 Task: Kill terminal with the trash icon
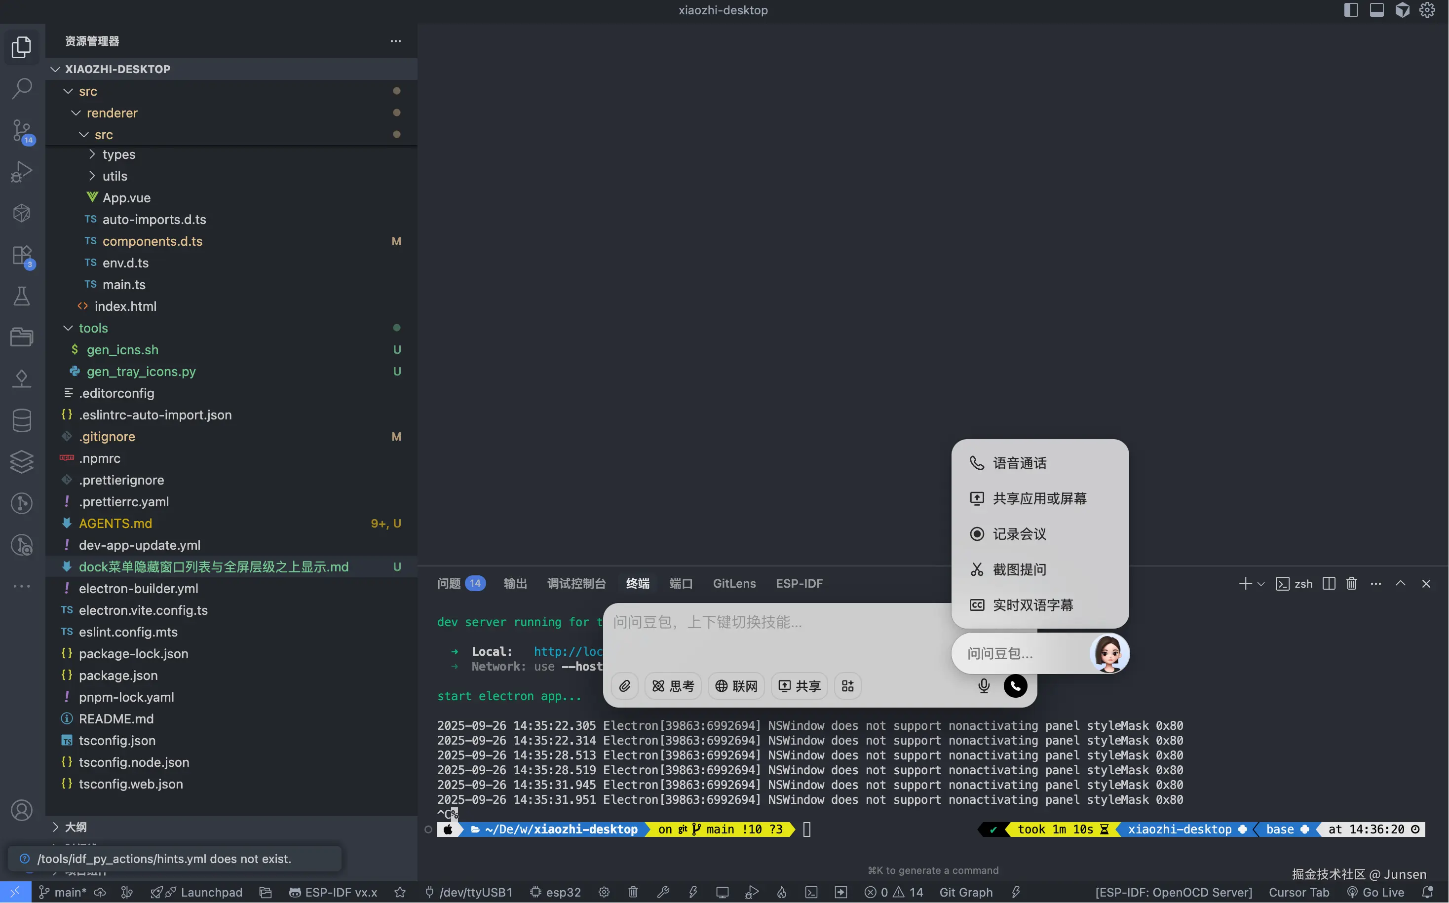(x=1352, y=583)
